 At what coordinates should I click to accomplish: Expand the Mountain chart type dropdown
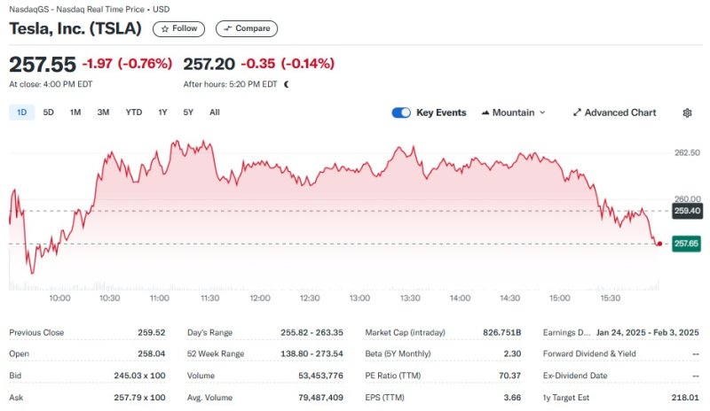click(513, 112)
